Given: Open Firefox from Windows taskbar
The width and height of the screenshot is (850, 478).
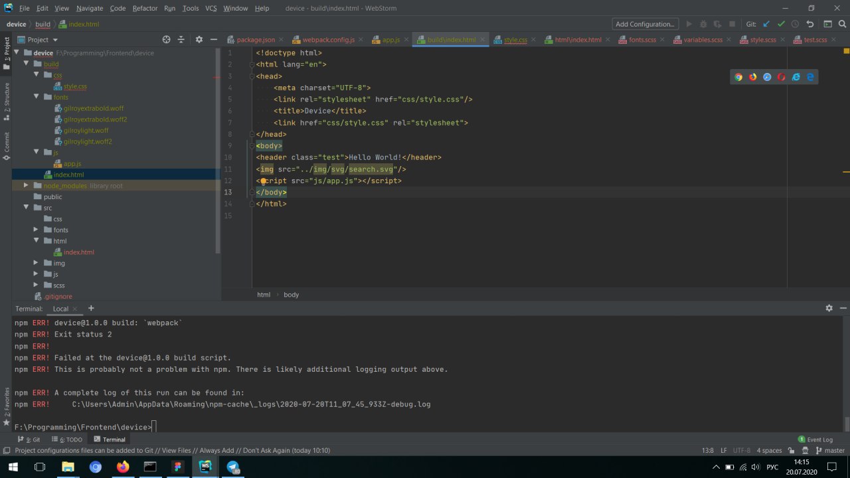Looking at the screenshot, I should (x=123, y=467).
